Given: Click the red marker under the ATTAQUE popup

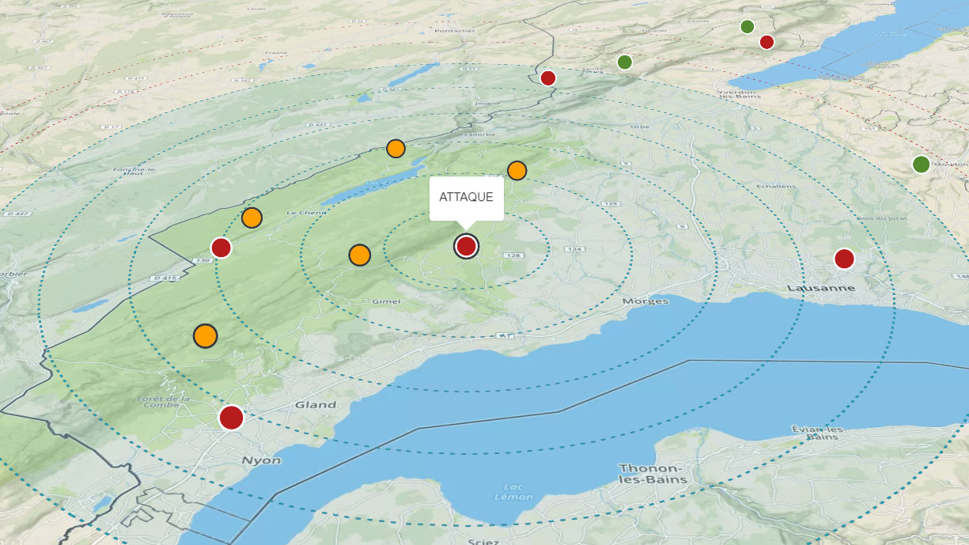Looking at the screenshot, I should pos(466,246).
